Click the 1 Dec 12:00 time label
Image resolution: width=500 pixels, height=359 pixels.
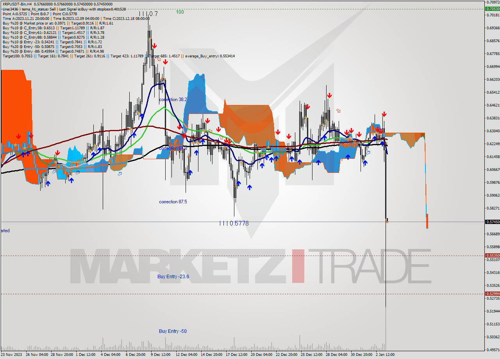pos(85,355)
